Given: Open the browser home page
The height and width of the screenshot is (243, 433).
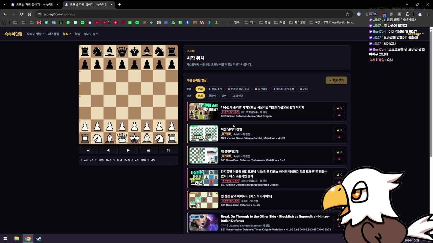Looking at the screenshot, I should (x=29, y=14).
